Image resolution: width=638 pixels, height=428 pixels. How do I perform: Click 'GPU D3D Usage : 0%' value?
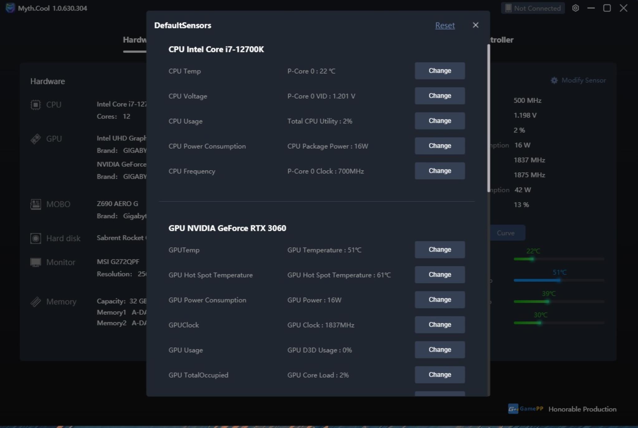[320, 350]
